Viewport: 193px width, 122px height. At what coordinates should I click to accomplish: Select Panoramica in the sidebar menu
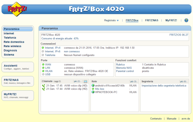coord(18,29)
